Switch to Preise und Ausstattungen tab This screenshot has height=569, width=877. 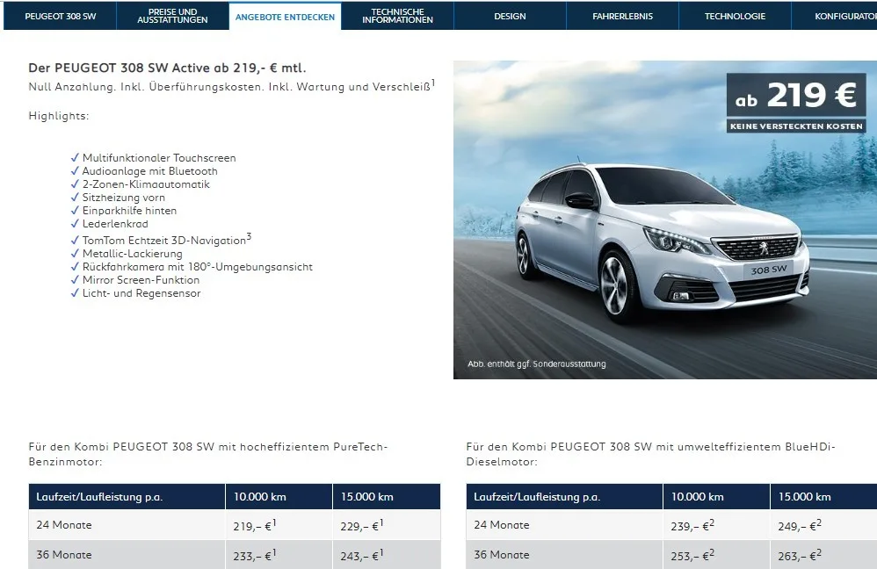(x=172, y=16)
